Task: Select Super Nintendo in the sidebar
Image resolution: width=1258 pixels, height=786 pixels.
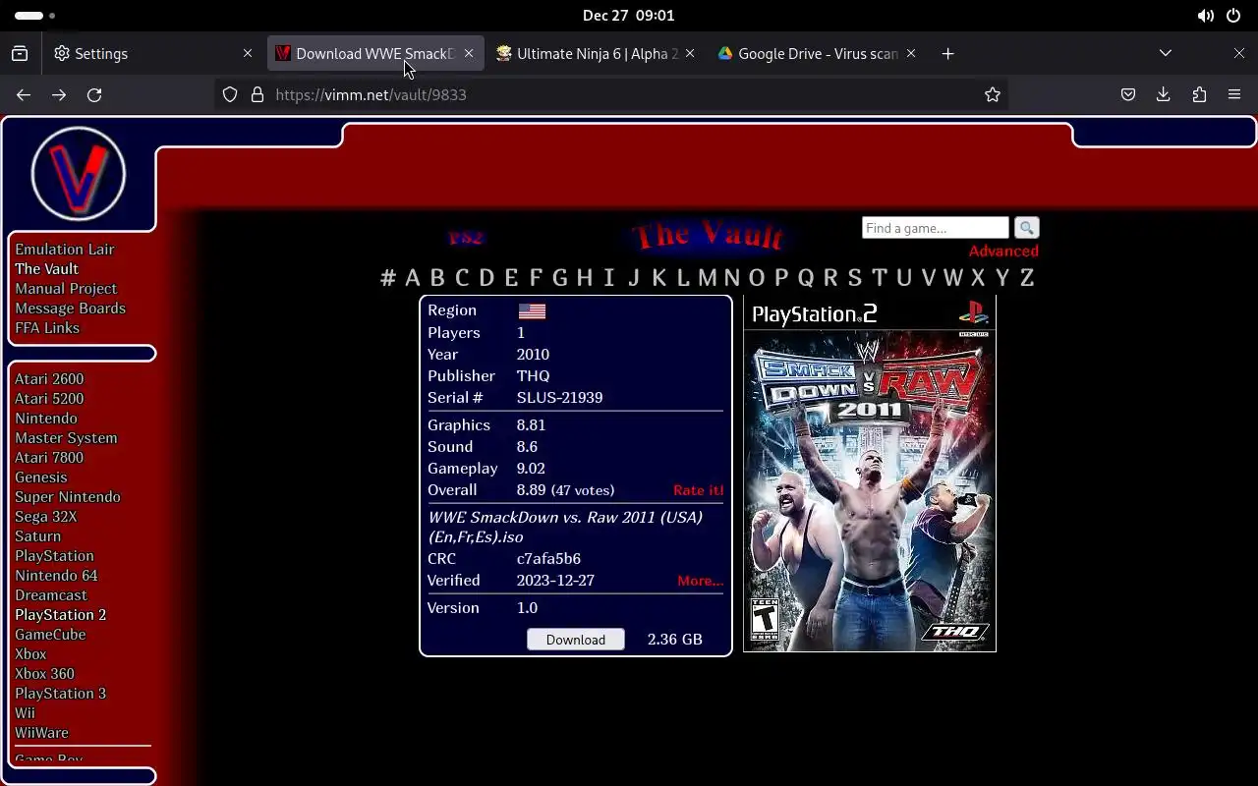Action: coord(68,497)
